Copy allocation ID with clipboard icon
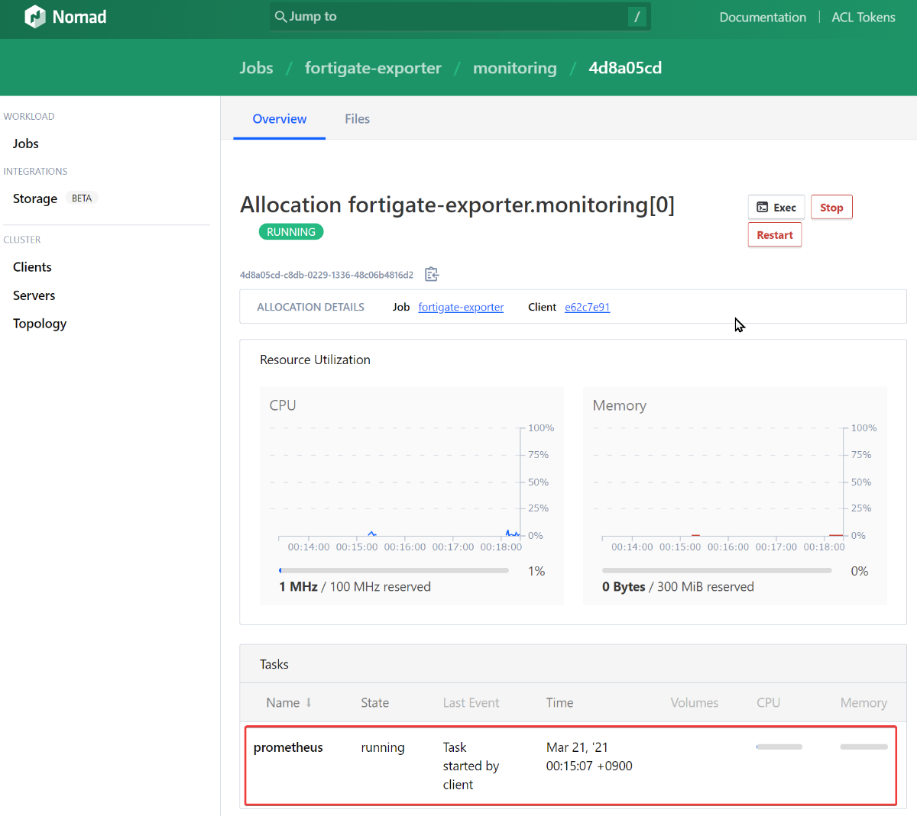This screenshot has width=917, height=816. pyautogui.click(x=432, y=274)
